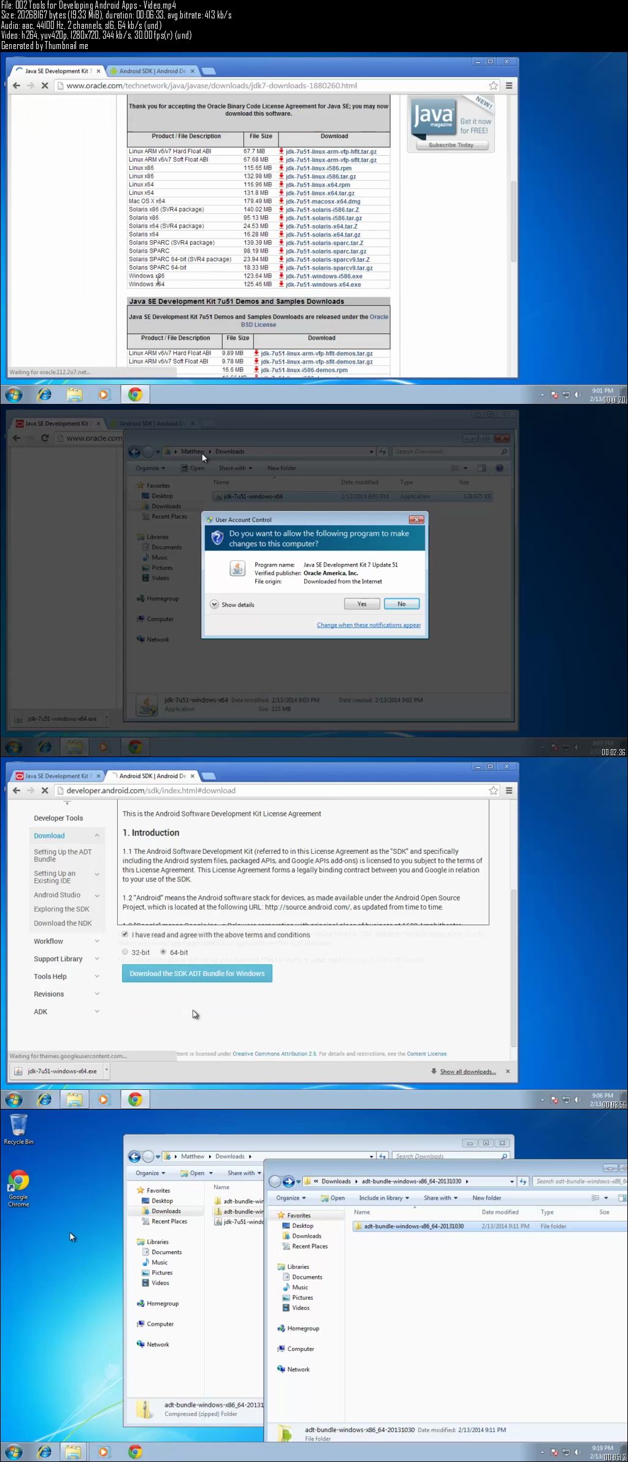
Task: Expand the Tools Help sidebar section
Action: [66, 977]
